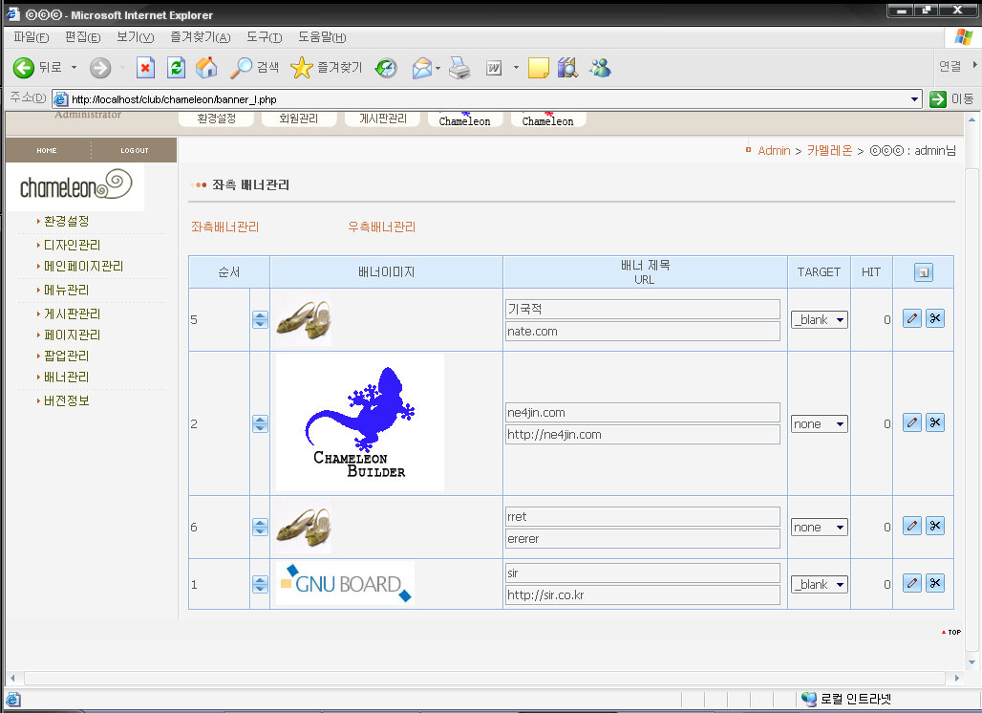Click the scissors delete icon for rret banner
The image size is (982, 713).
click(x=935, y=526)
